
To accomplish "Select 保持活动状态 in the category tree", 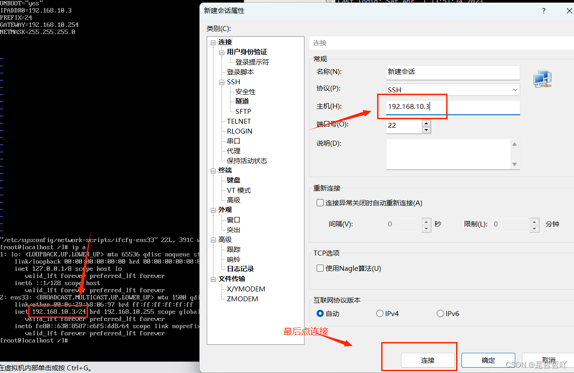I will 247,160.
